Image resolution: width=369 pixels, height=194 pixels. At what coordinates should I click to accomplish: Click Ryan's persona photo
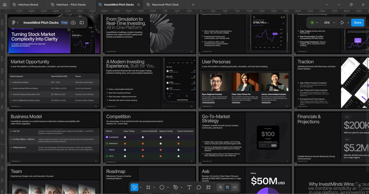pyautogui.click(x=215, y=81)
